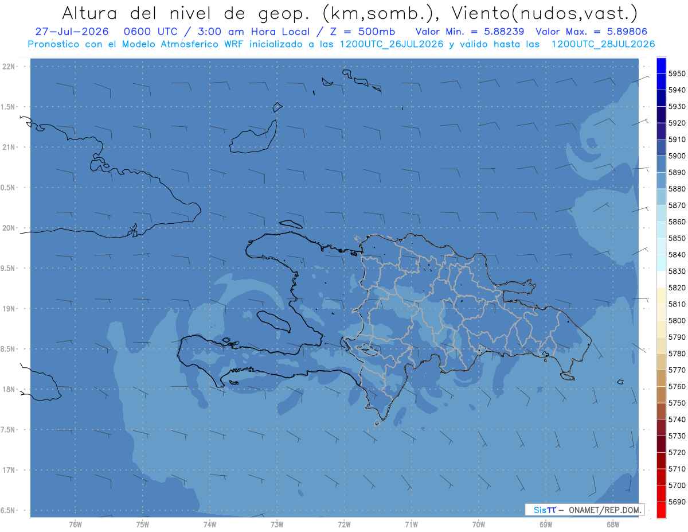Click the '20N' latitude axis label
This screenshot has height=532, width=688.
click(9, 228)
